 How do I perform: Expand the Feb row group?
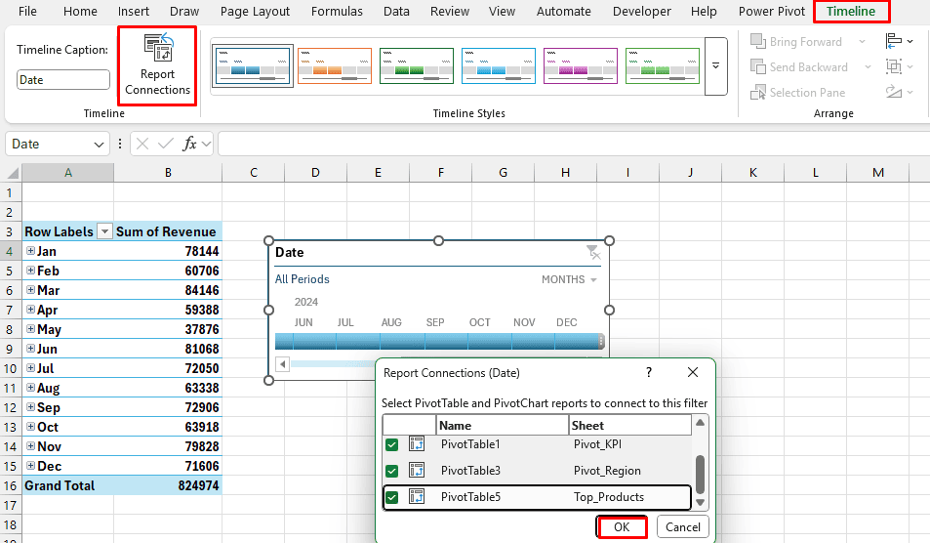tap(30, 271)
